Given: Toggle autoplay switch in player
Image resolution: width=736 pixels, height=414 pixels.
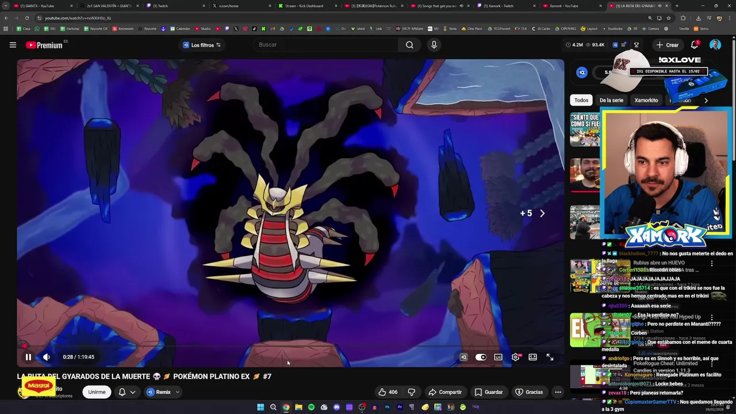Looking at the screenshot, I should 481,357.
